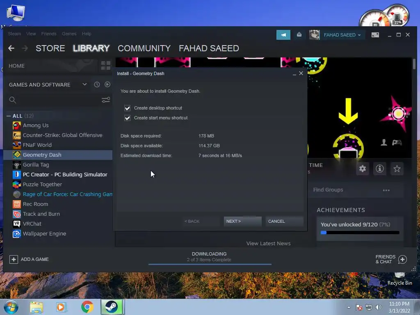Open the Steam menu
Screen dimensions: 420x315
pos(14,34)
